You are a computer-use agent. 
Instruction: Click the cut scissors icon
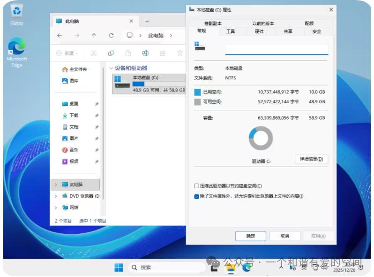(93, 54)
